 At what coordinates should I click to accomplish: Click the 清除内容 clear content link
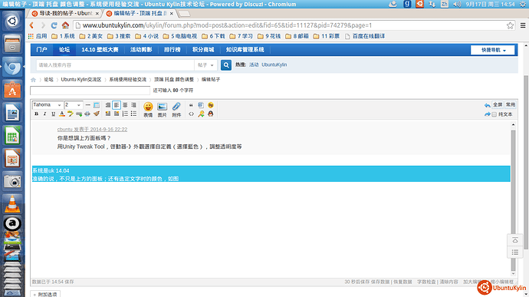(449, 282)
